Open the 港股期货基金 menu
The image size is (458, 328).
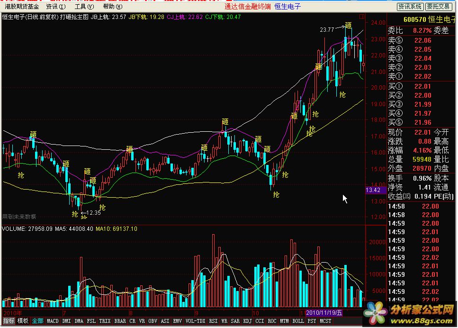coord(22,7)
